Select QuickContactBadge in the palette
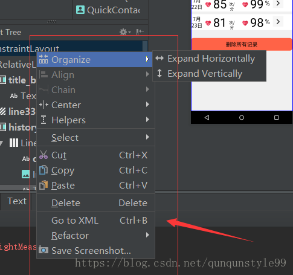The image size is (293, 275). pos(108,10)
